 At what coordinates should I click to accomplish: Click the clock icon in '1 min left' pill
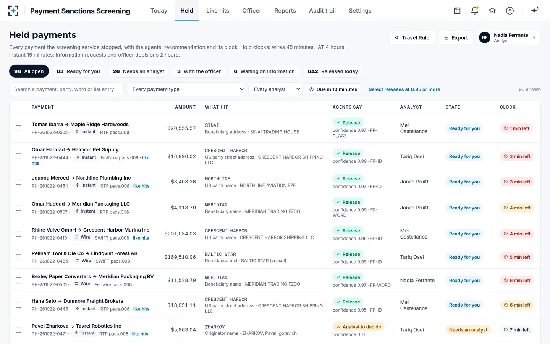(506, 128)
